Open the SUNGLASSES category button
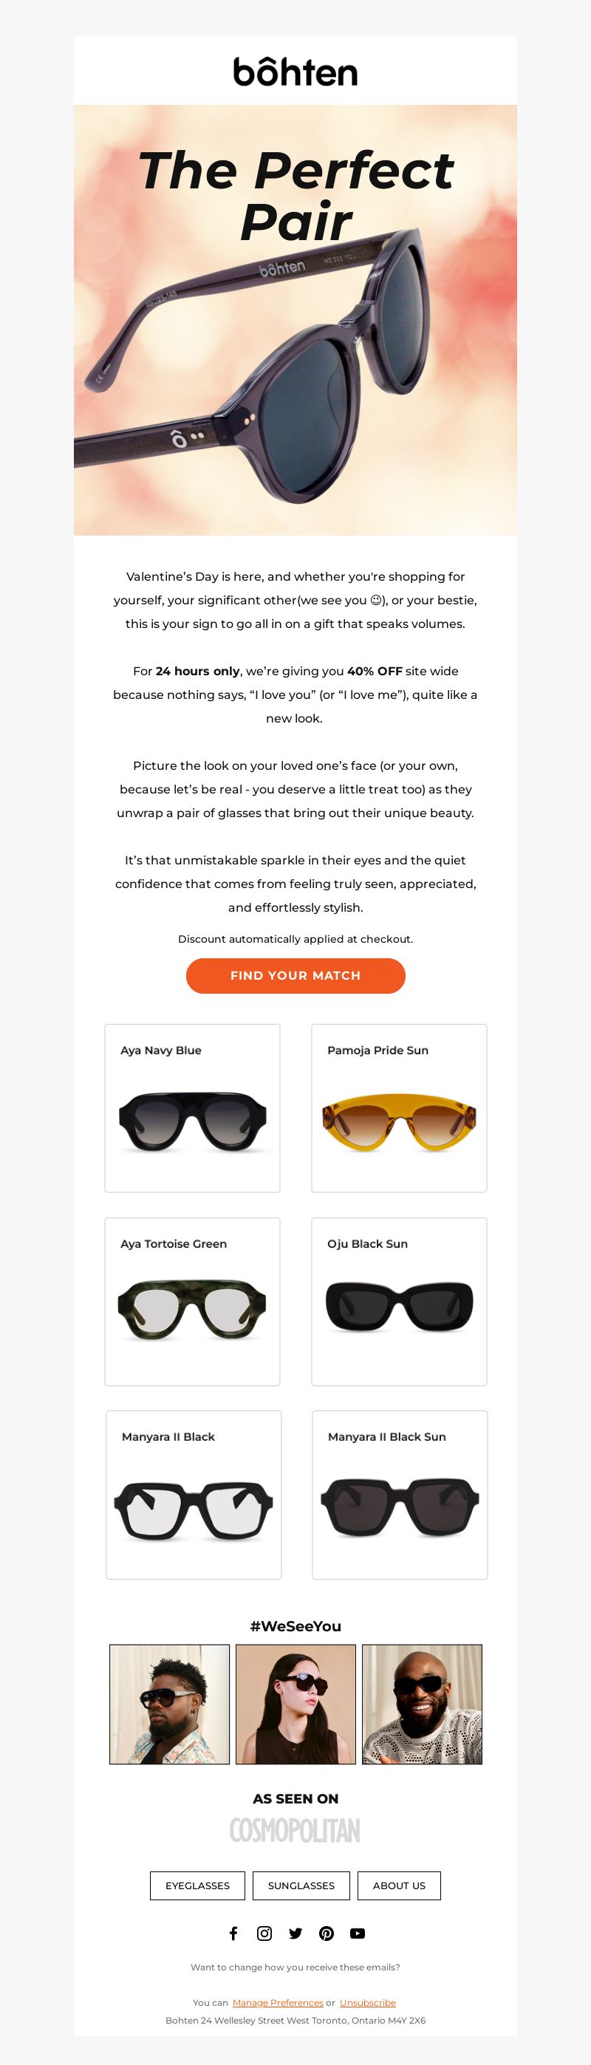This screenshot has width=591, height=2065. 301,1885
